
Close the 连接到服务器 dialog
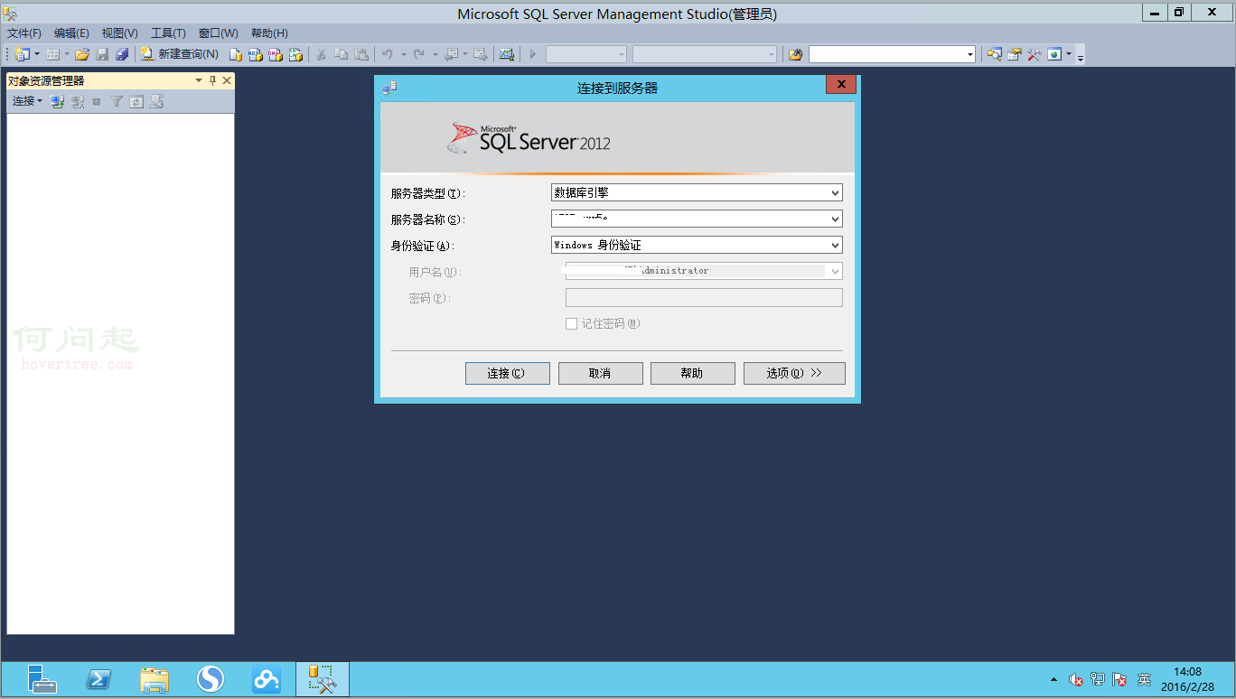click(x=840, y=85)
